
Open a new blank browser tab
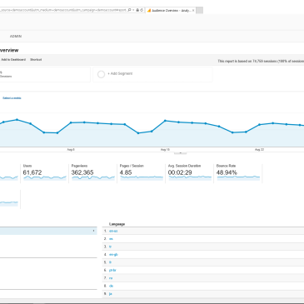point(199,11)
